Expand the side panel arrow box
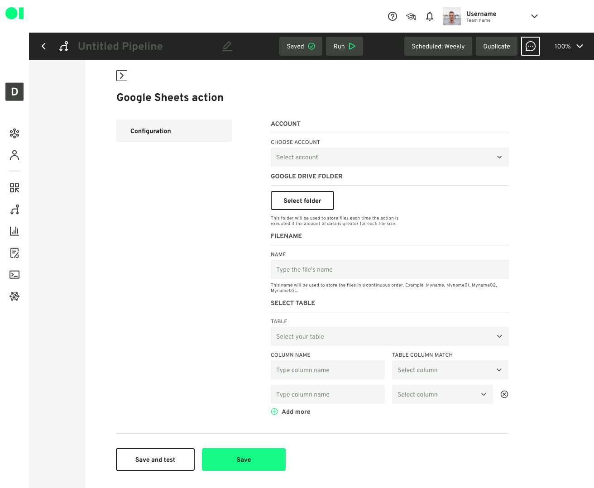Image resolution: width=594 pixels, height=488 pixels. pyautogui.click(x=122, y=76)
